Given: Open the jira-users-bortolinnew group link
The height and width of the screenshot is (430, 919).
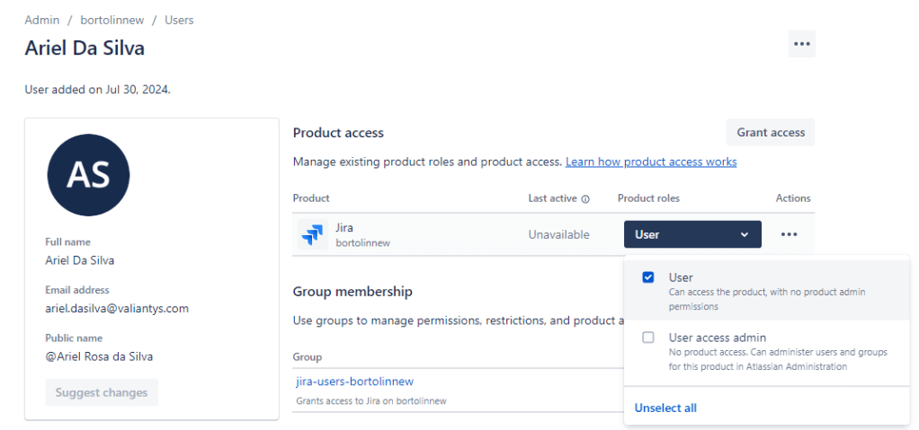Looking at the screenshot, I should coord(354,382).
